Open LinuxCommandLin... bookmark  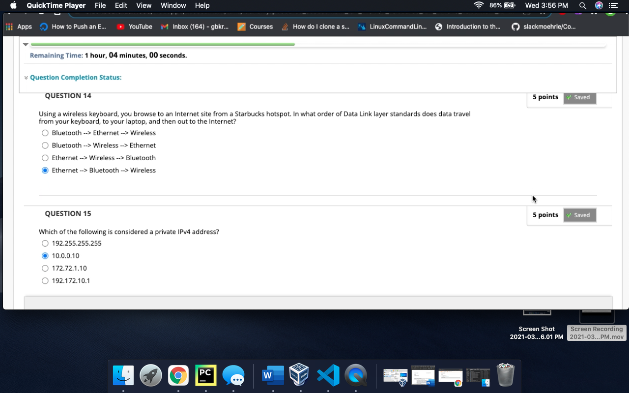392,27
